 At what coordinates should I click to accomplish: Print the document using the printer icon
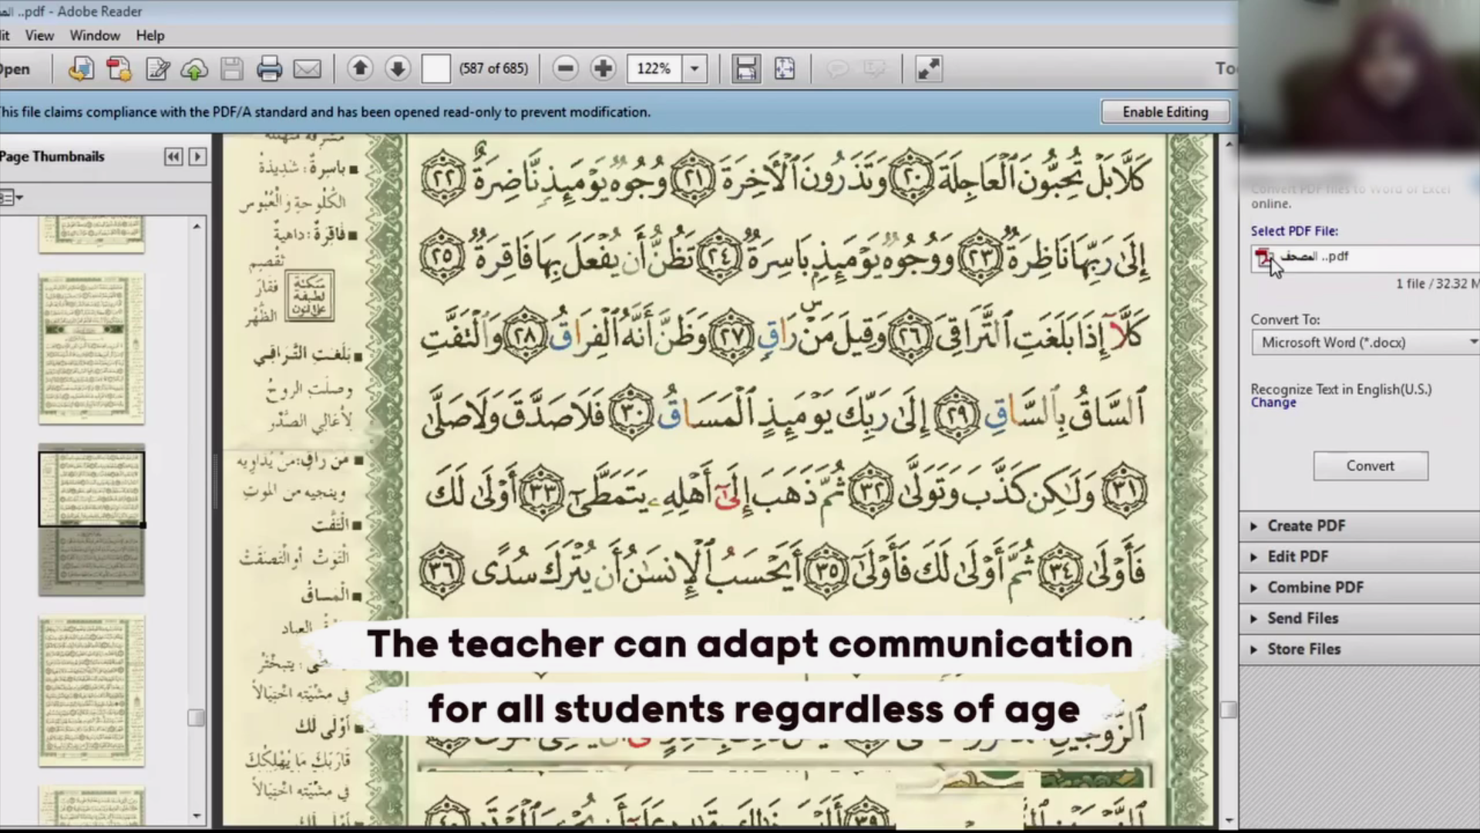coord(269,69)
